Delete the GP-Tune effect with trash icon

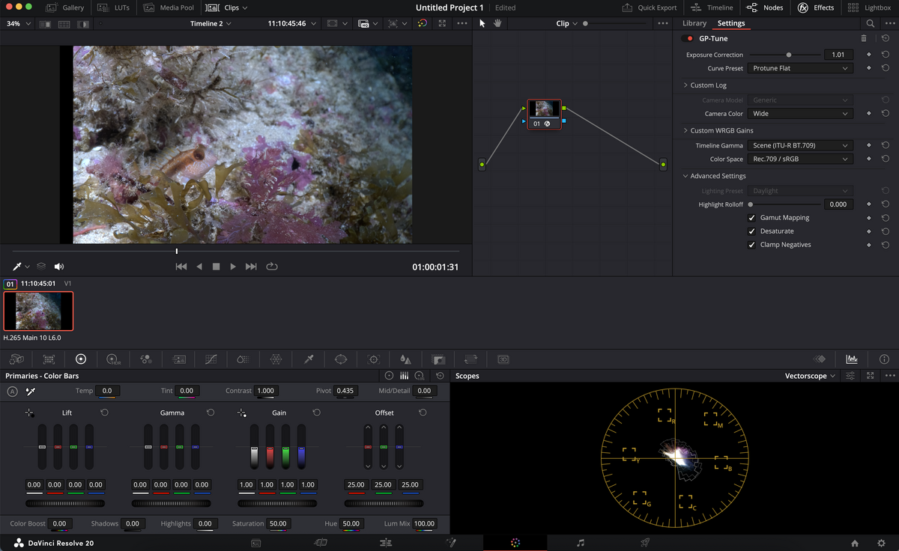coord(864,38)
